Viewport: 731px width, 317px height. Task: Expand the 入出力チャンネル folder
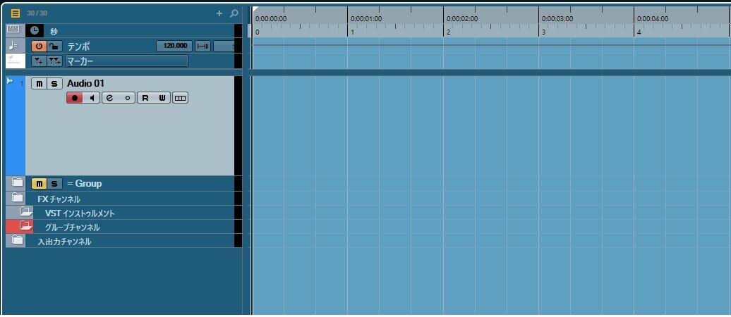[17, 240]
